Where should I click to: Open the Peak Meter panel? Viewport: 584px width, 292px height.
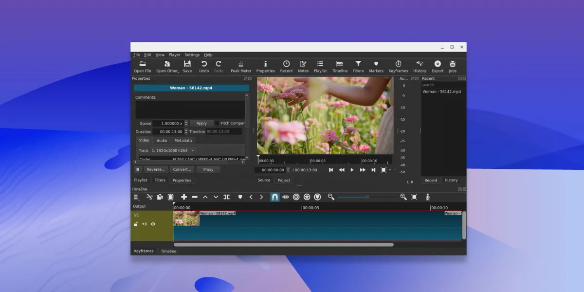coord(240,65)
